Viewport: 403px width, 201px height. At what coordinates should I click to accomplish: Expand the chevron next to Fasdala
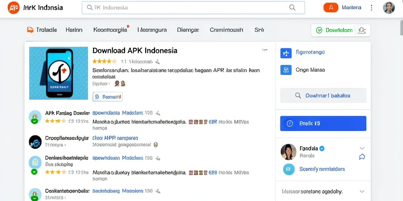[362, 148]
